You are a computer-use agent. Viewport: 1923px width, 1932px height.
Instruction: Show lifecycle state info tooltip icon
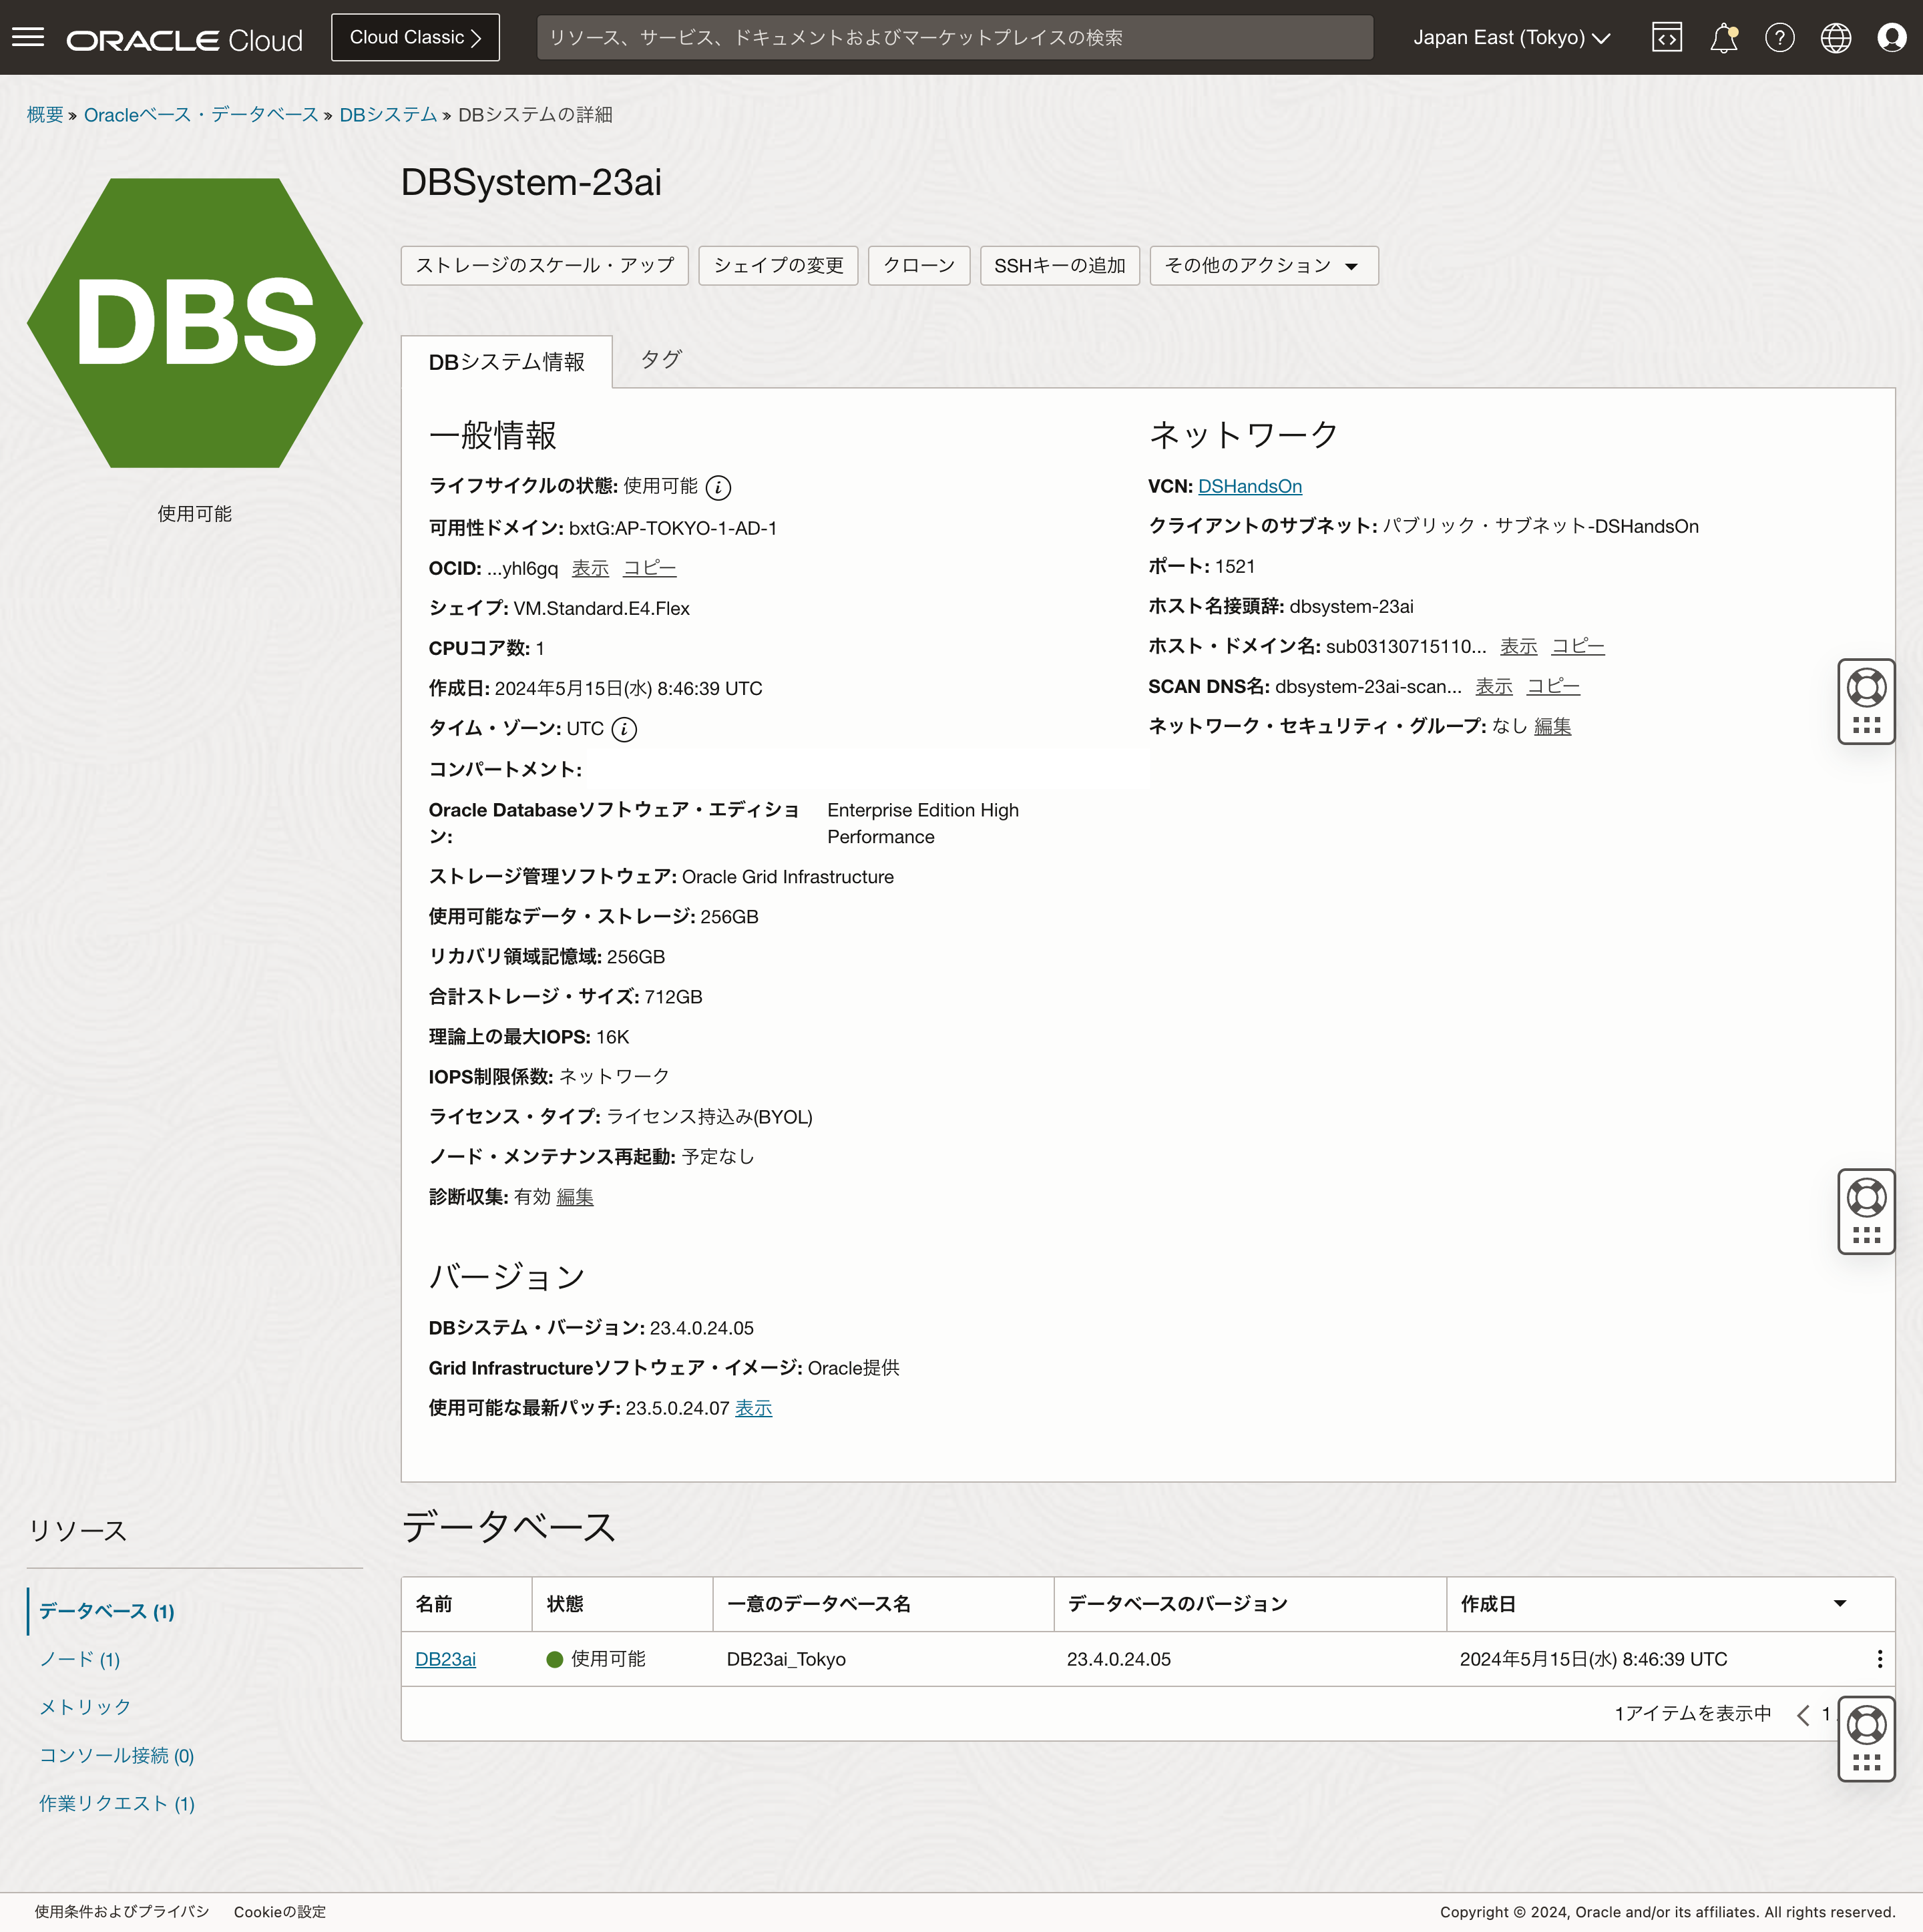click(718, 487)
